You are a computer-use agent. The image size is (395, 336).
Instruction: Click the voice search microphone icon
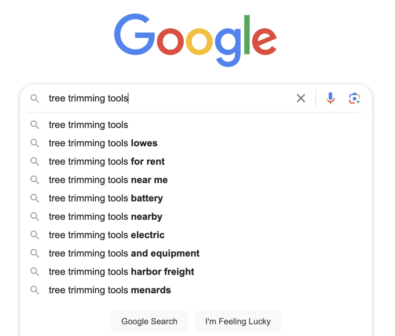click(x=330, y=98)
